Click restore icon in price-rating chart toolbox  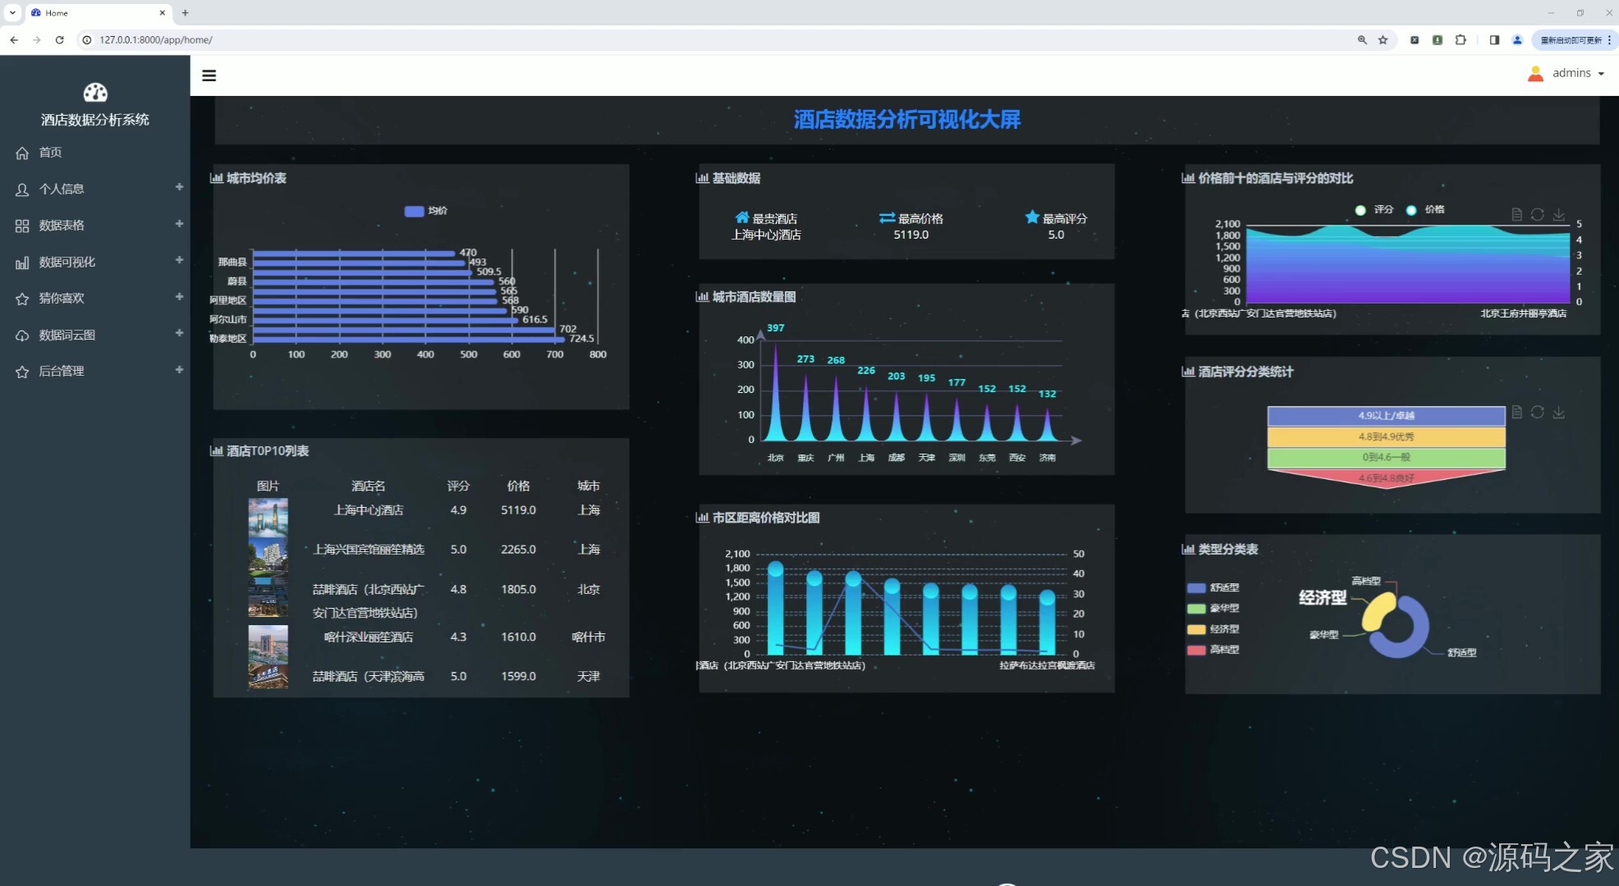(x=1537, y=214)
